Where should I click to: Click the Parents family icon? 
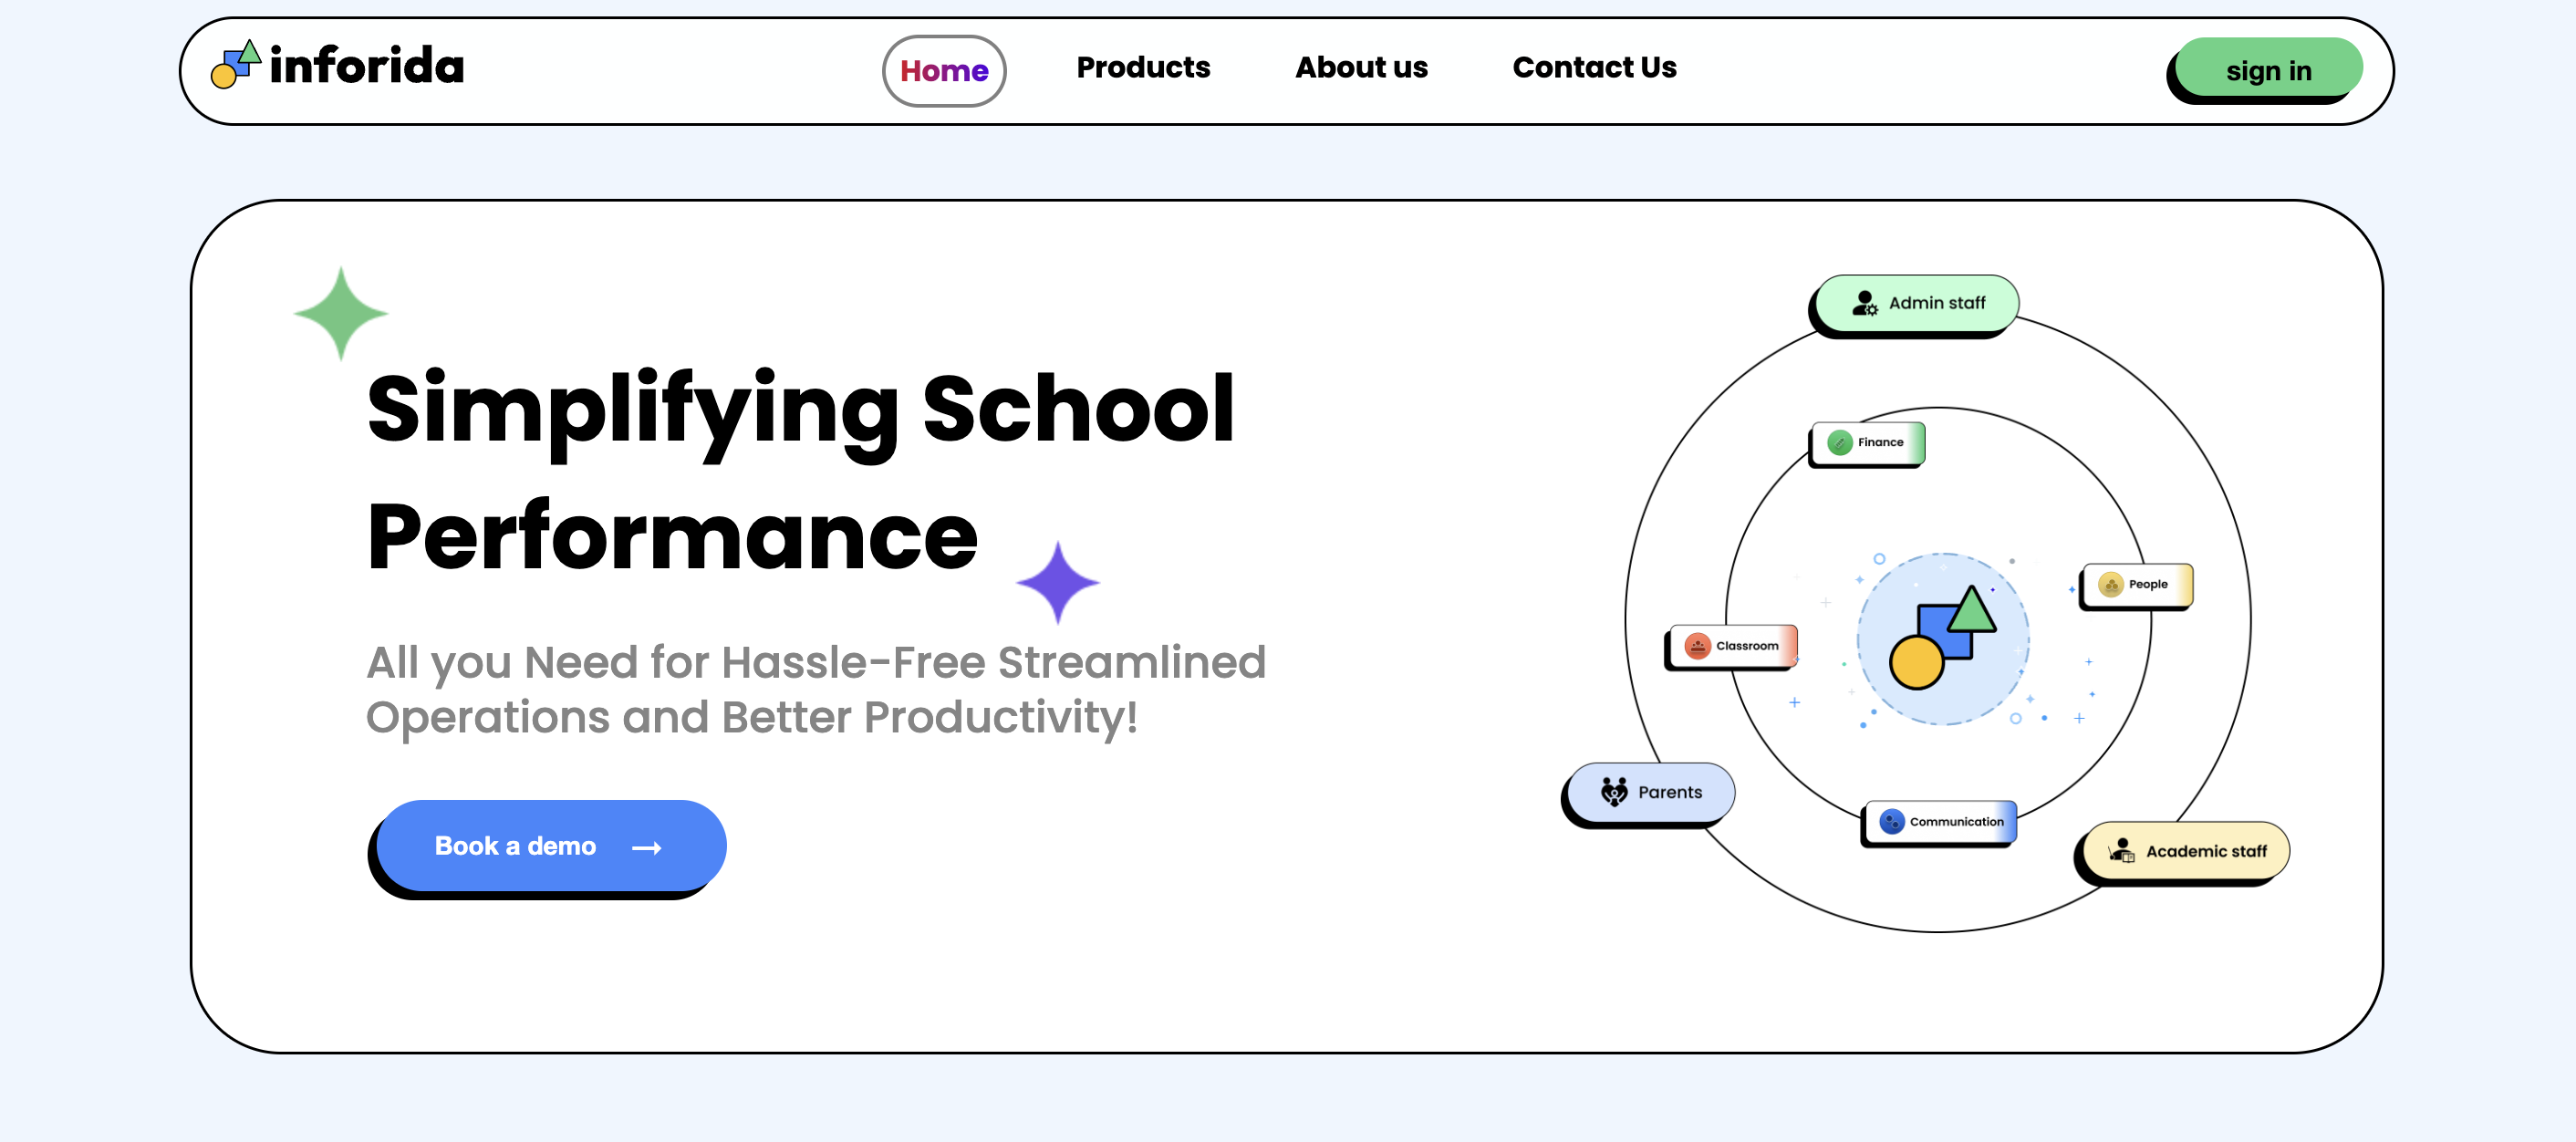point(1614,792)
